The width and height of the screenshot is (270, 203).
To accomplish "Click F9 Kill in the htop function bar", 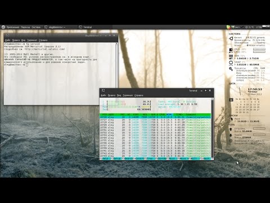I will 193,158.
